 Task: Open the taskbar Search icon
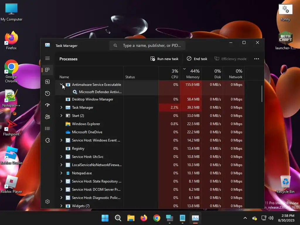click(118, 218)
